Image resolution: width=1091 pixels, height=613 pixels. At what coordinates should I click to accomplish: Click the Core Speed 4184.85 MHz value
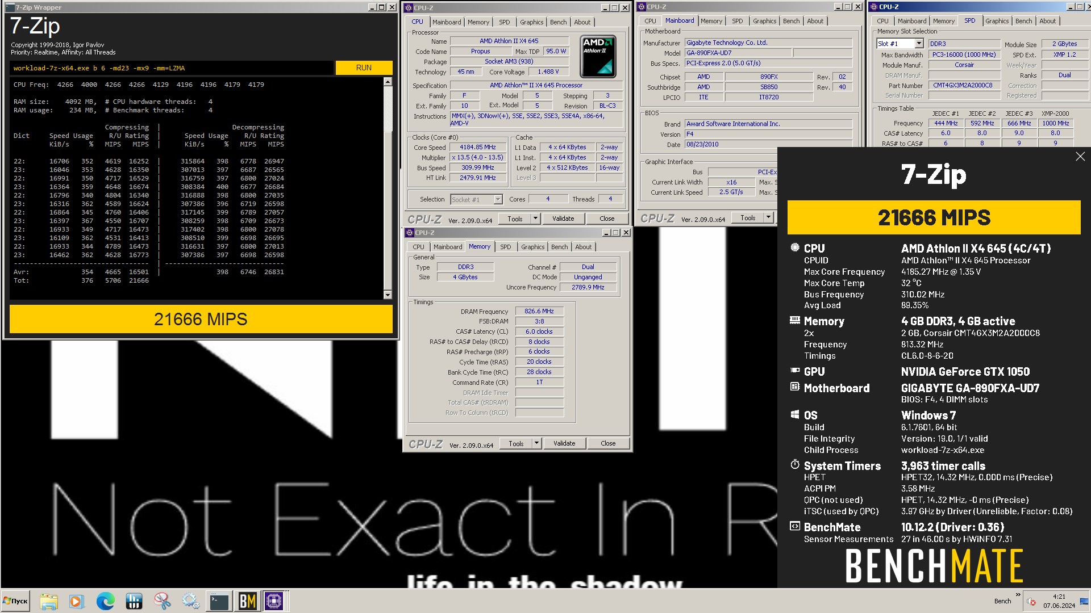[477, 147]
